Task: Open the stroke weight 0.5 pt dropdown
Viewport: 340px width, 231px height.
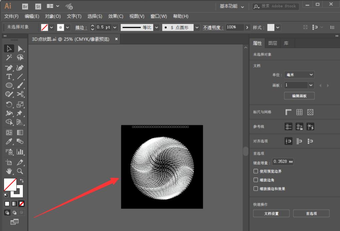Action: coord(115,27)
